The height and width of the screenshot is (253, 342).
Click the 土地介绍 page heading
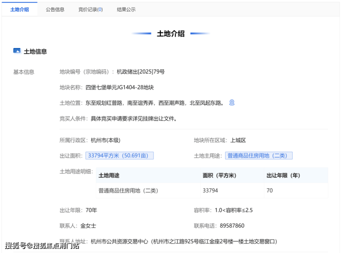coord(171,34)
